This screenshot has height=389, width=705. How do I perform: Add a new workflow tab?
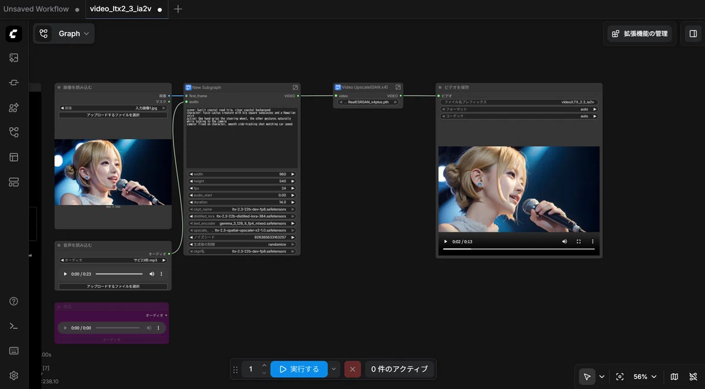pyautogui.click(x=178, y=9)
